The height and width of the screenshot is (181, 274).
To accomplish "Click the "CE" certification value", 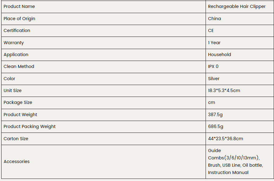I will click(211, 30).
